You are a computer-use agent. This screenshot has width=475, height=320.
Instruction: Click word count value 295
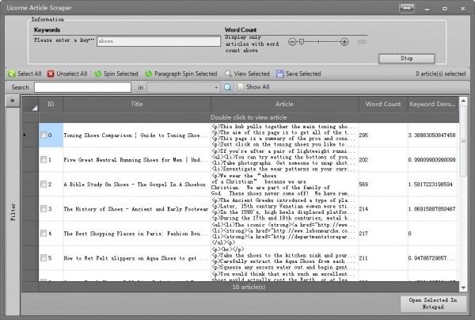click(x=363, y=135)
